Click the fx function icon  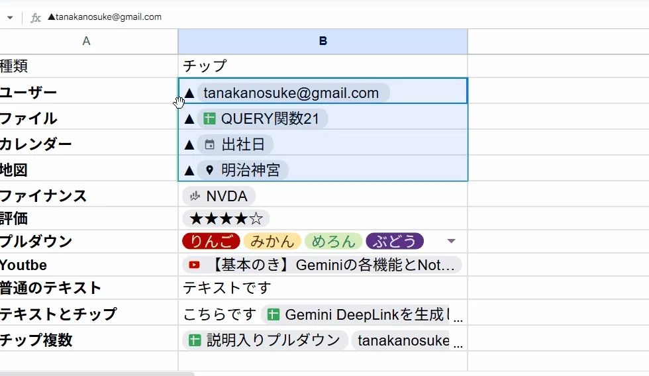[36, 17]
